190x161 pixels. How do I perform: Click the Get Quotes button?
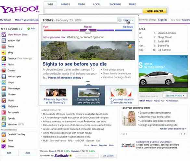[108, 156]
